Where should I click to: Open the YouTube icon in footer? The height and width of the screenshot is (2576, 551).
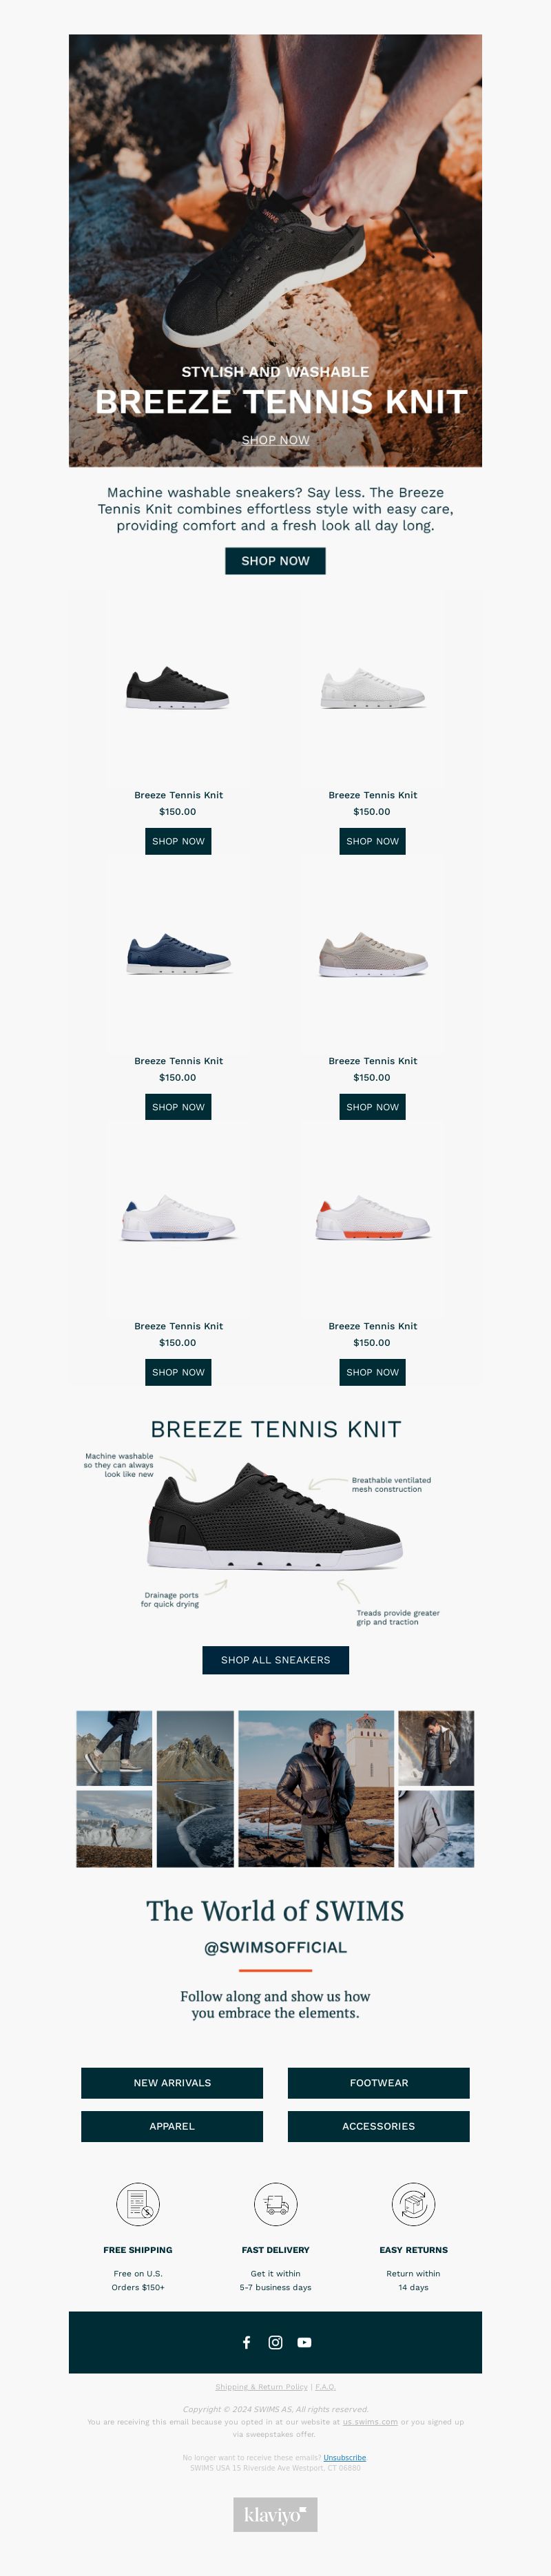click(x=304, y=2342)
